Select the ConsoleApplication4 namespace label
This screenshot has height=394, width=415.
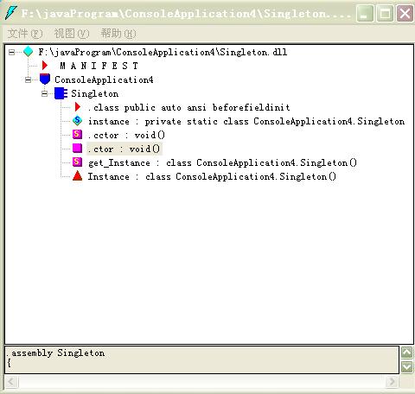tap(104, 79)
